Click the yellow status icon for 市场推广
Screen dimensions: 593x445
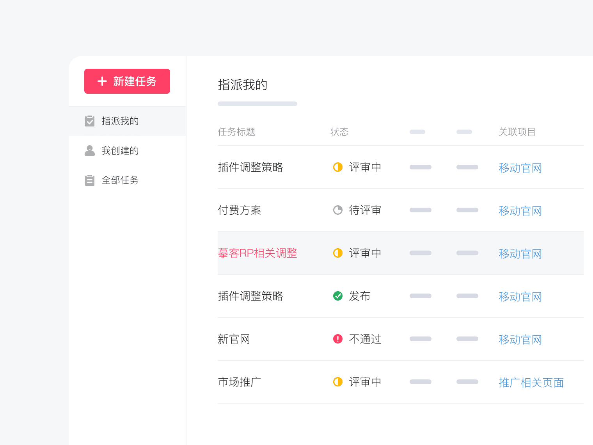pos(338,382)
